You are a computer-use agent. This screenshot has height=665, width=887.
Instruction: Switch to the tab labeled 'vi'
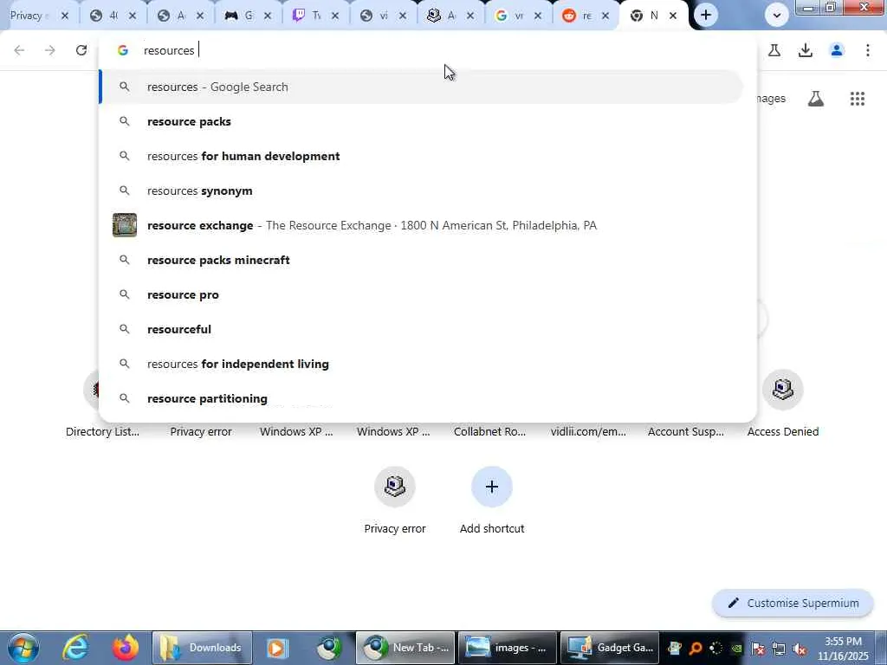coord(378,16)
